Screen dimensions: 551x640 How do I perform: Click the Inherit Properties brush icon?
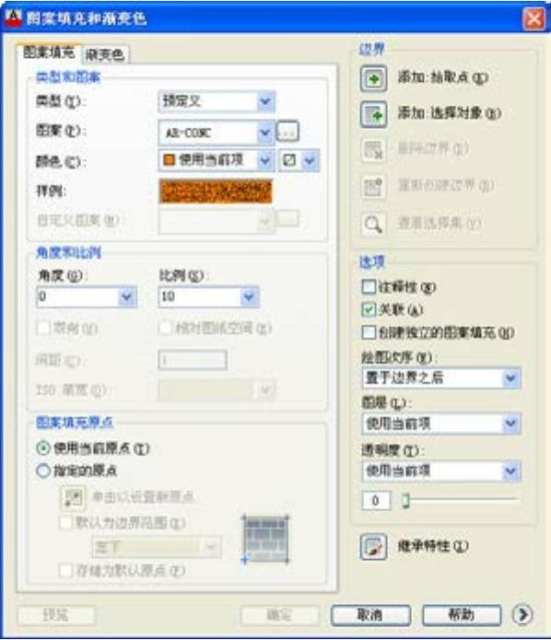(373, 546)
